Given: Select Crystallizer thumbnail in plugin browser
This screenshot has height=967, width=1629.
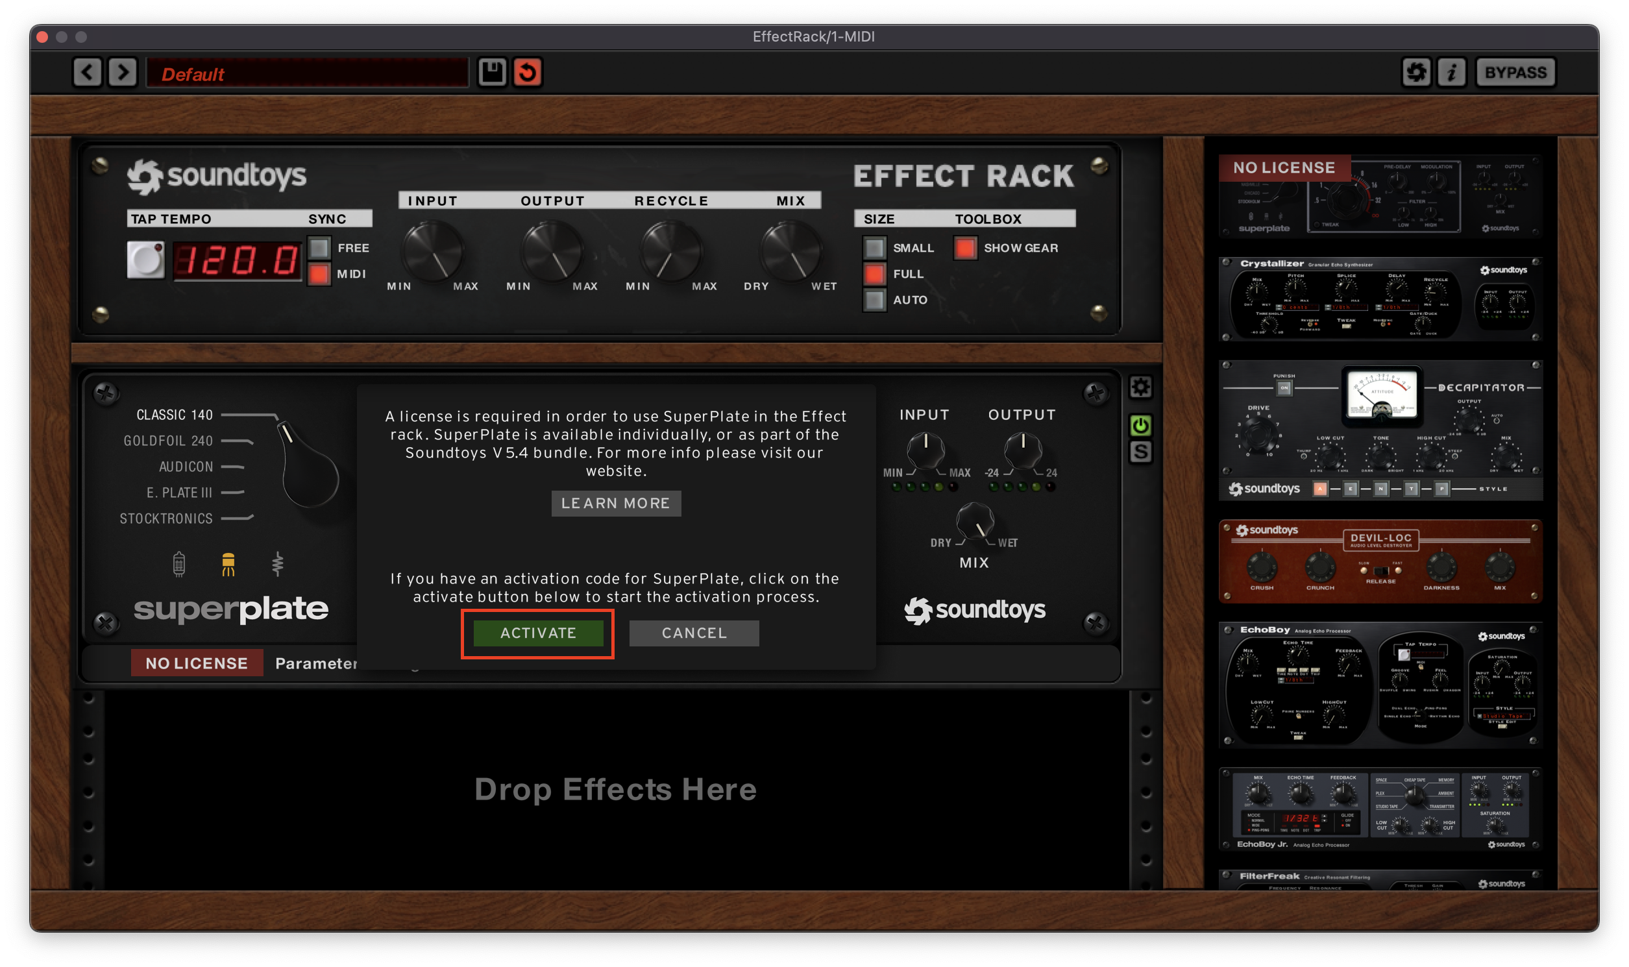Looking at the screenshot, I should point(1380,299).
